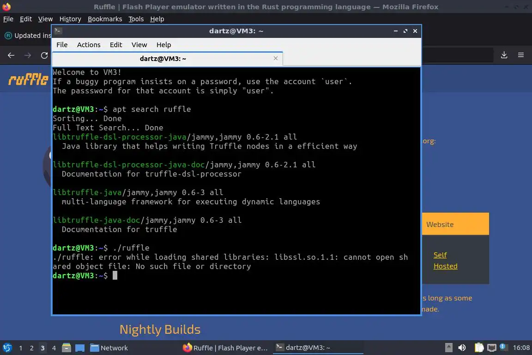532x355 pixels.
Task: Launch the file manager from the taskbar
Action: click(66, 348)
